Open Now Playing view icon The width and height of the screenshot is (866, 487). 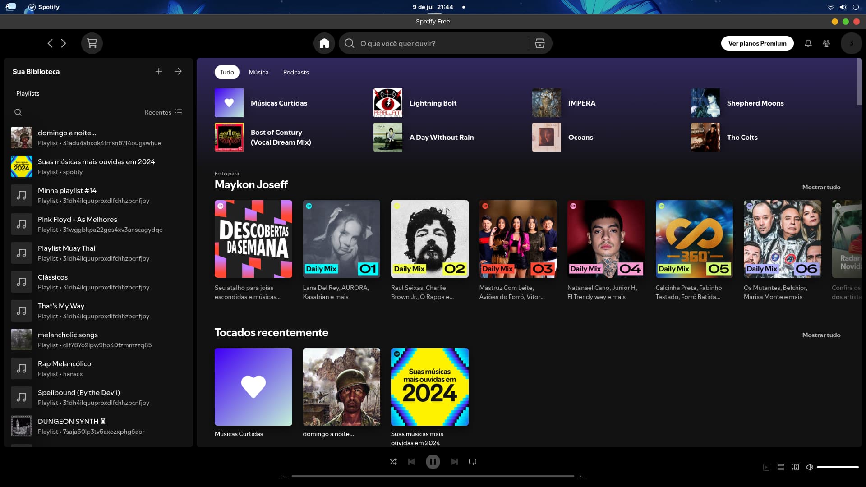coord(766,467)
